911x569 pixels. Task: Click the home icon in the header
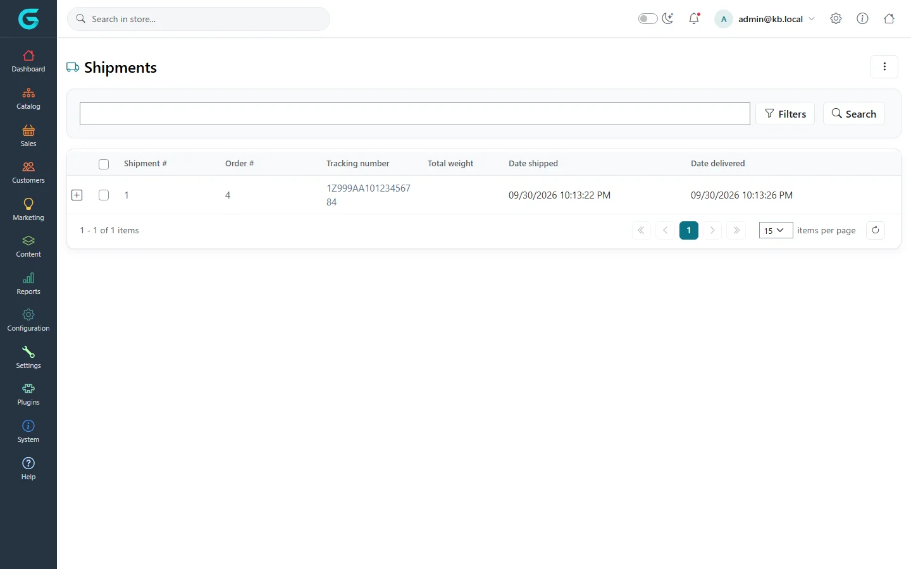[x=889, y=19]
